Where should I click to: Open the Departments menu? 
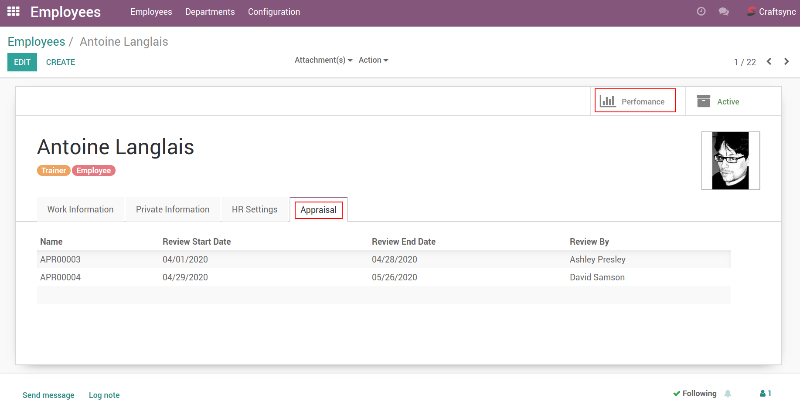(x=210, y=12)
